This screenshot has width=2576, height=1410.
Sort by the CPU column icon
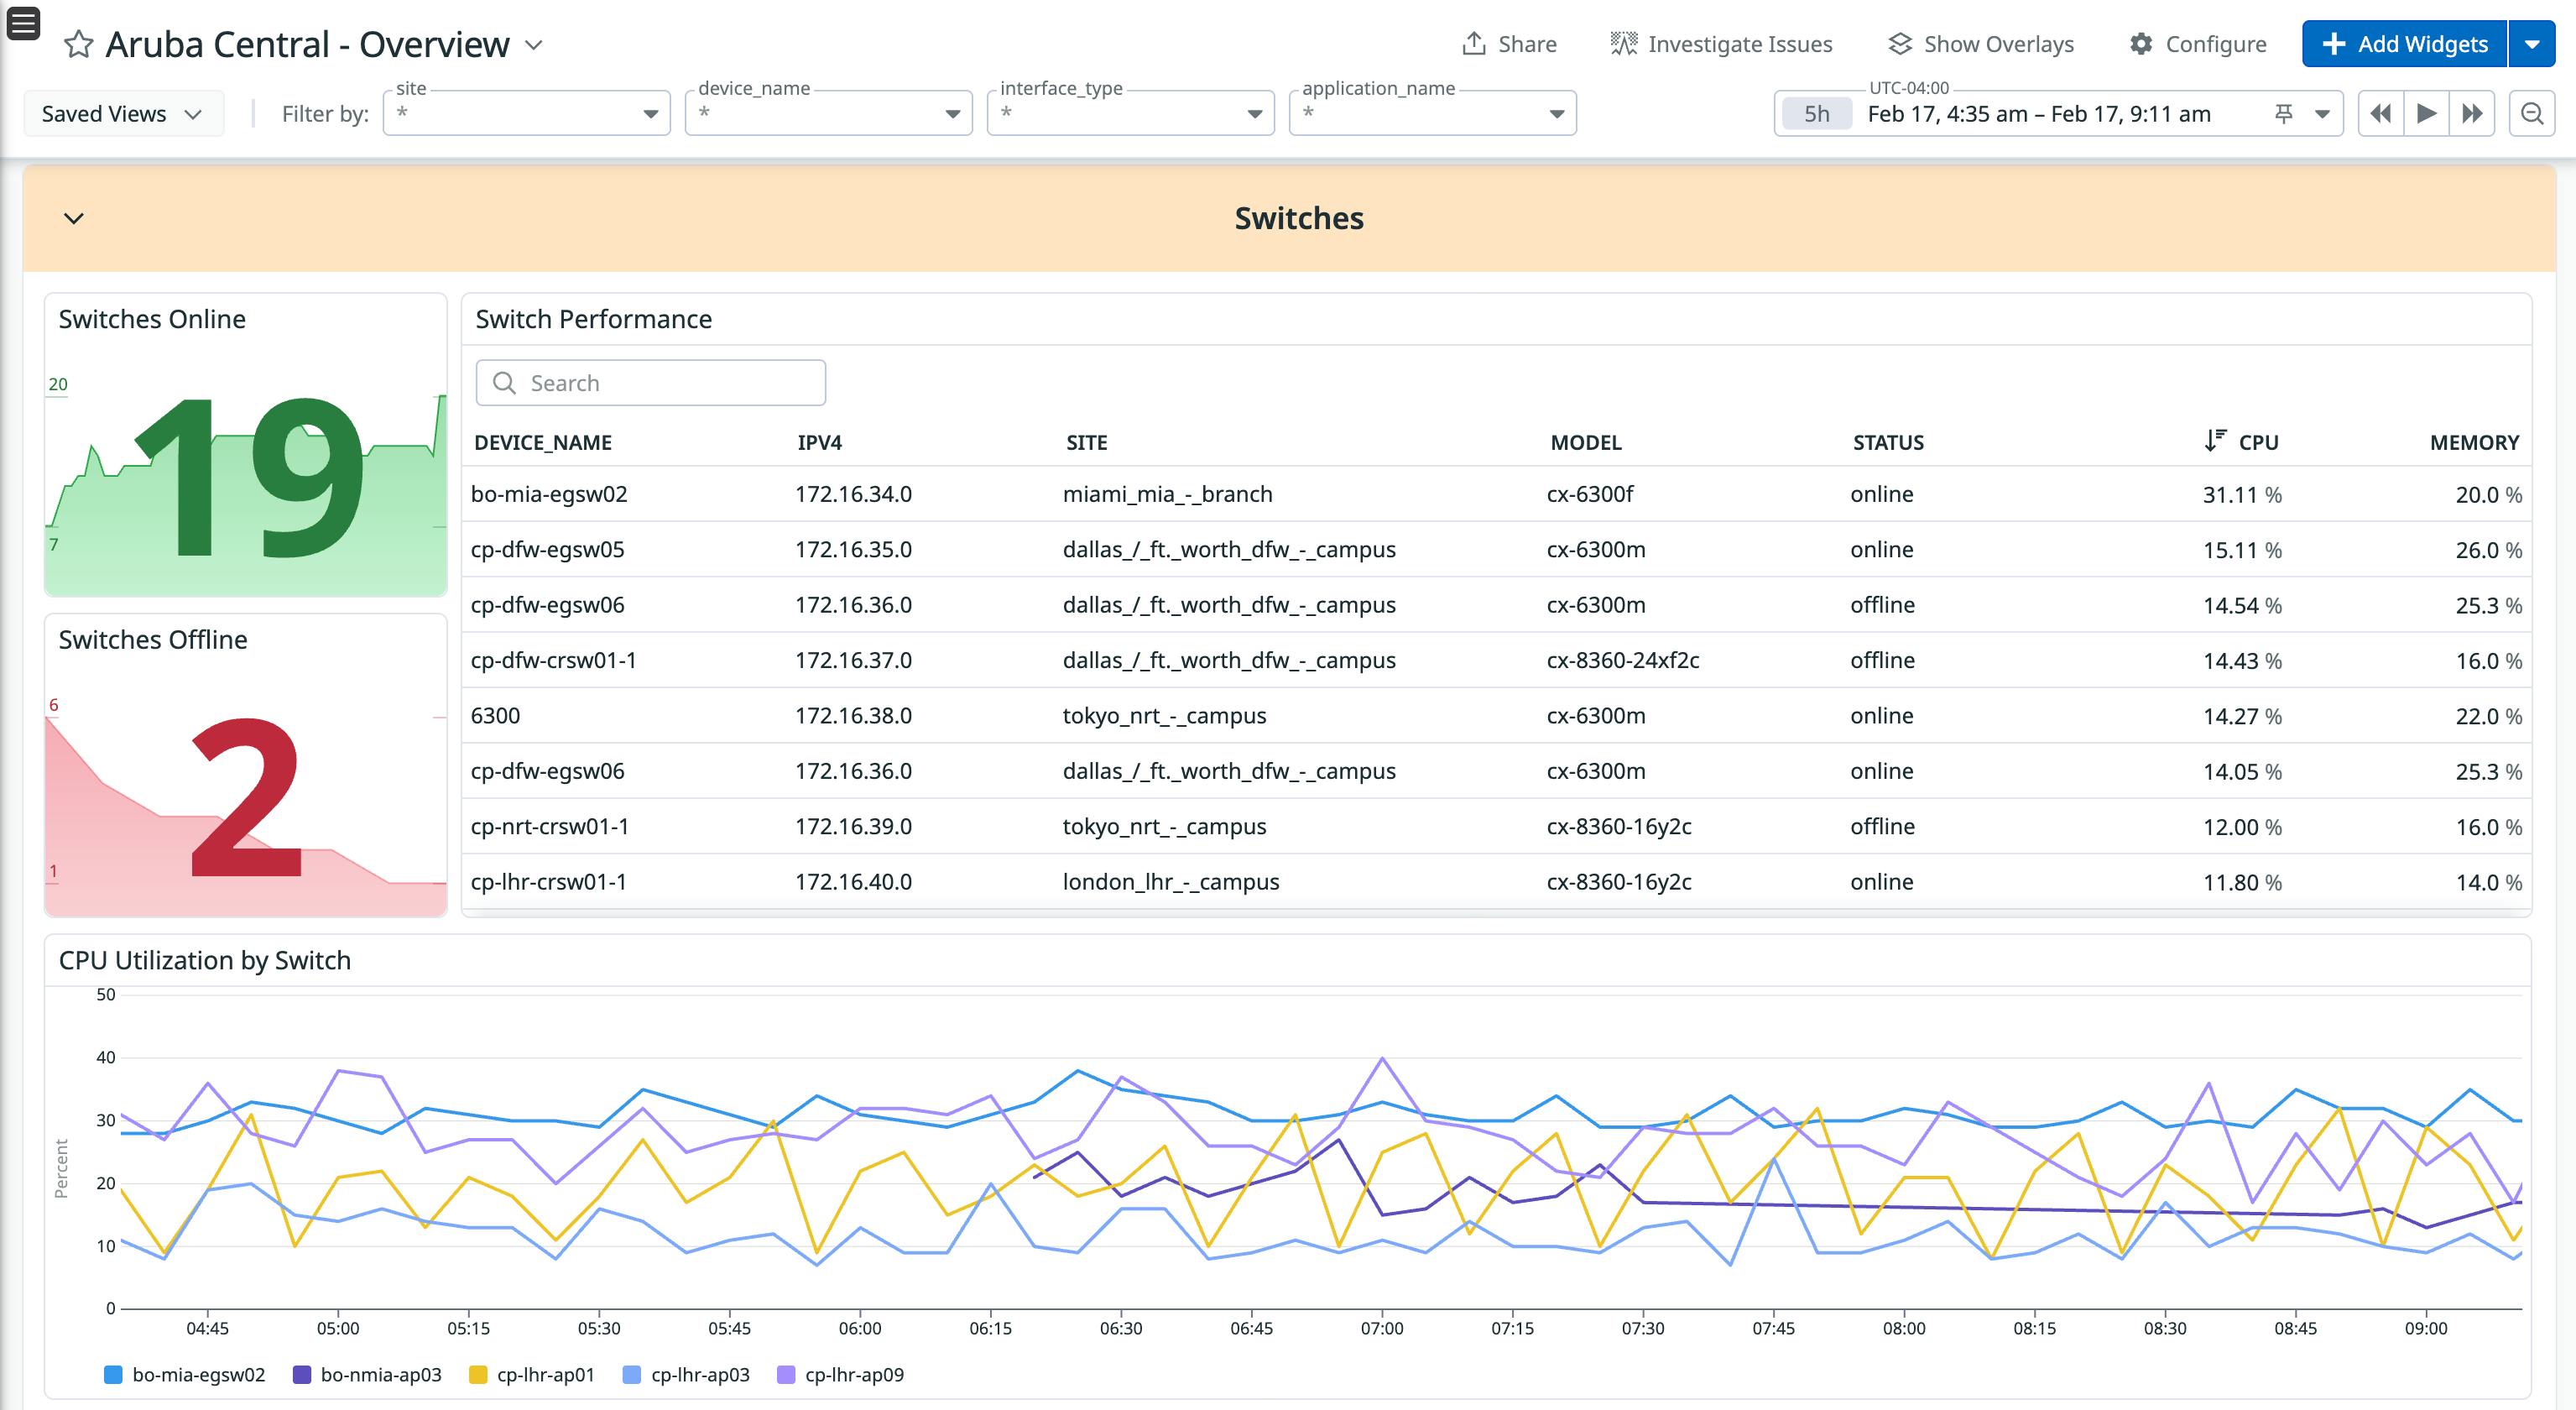pyautogui.click(x=2214, y=440)
